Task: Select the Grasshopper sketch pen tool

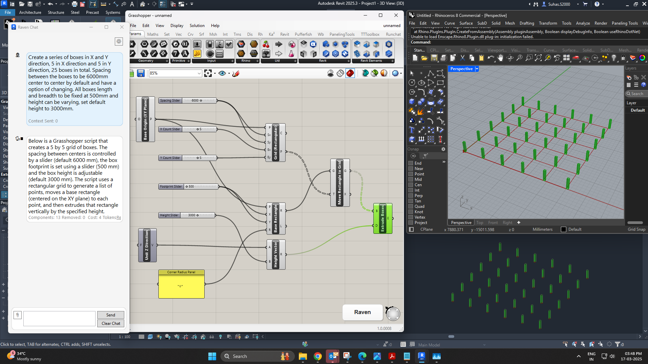Action: tap(236, 73)
